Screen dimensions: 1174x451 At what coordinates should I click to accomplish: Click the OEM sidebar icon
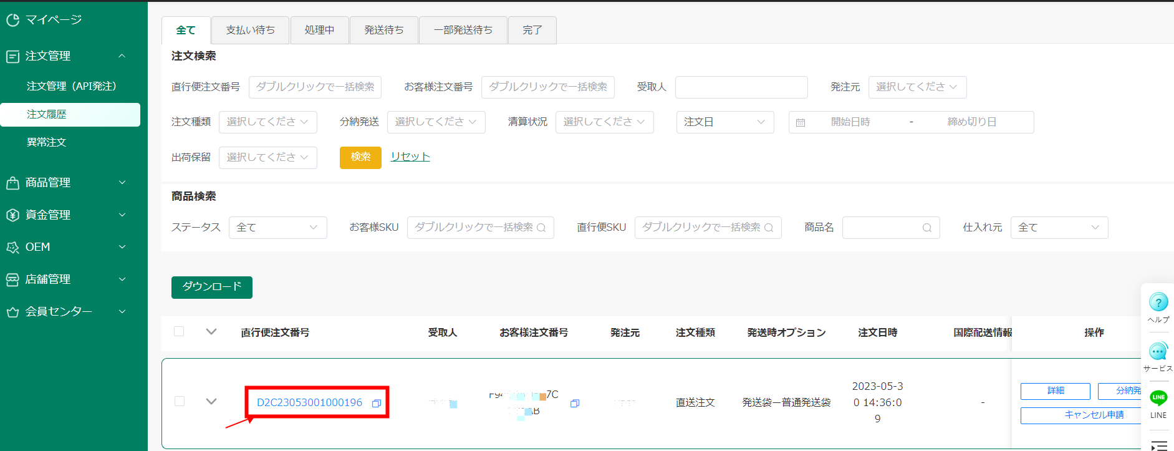click(x=12, y=247)
